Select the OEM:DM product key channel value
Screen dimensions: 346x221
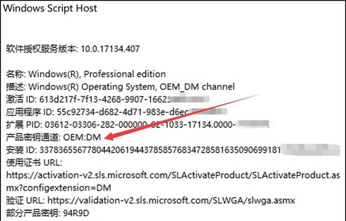click(x=82, y=138)
